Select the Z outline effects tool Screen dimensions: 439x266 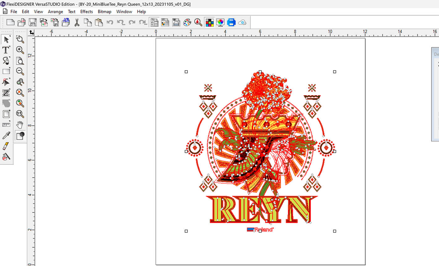[x=6, y=93]
